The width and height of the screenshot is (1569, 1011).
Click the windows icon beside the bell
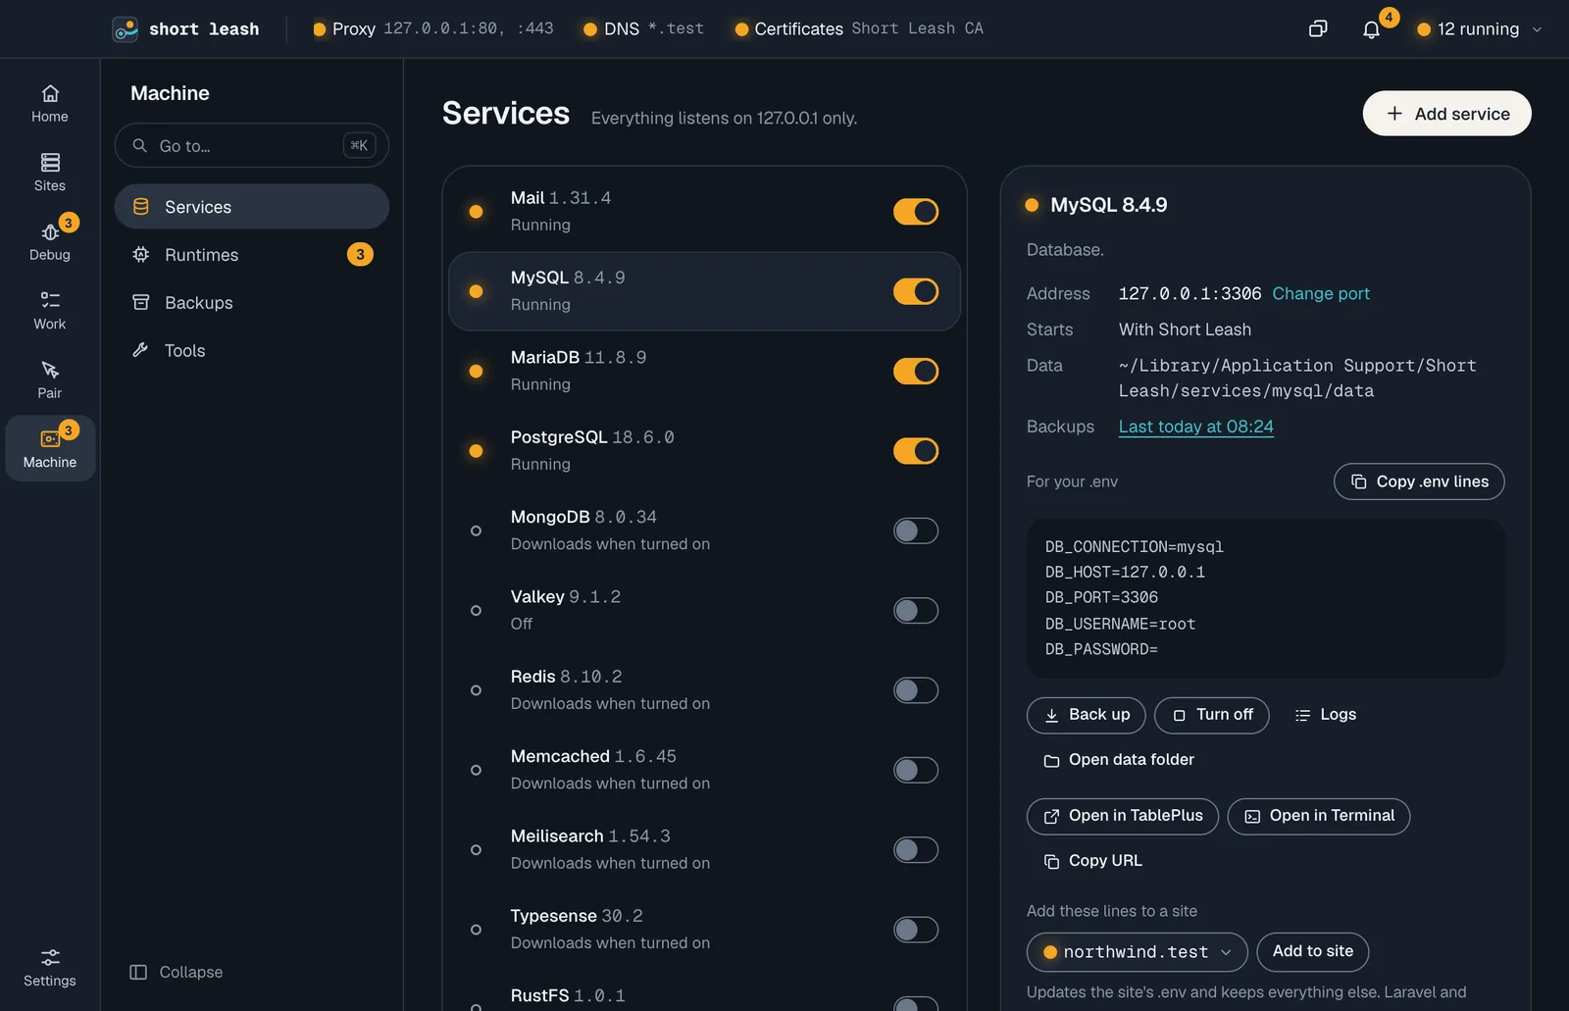[x=1318, y=29]
